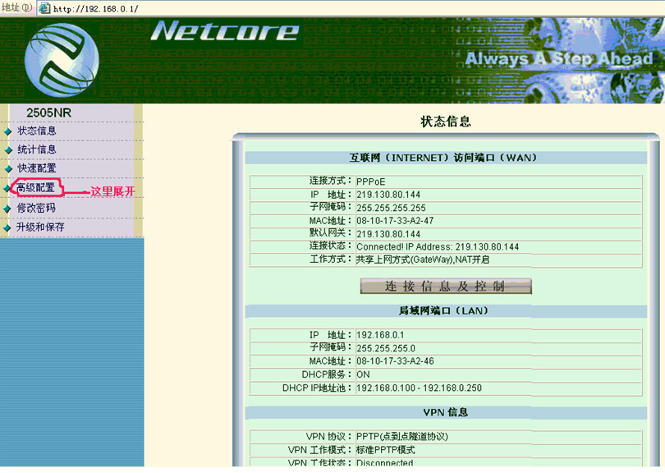Click the Connected! IP Address status text
Image resolution: width=665 pixels, height=473 pixels.
(438, 247)
